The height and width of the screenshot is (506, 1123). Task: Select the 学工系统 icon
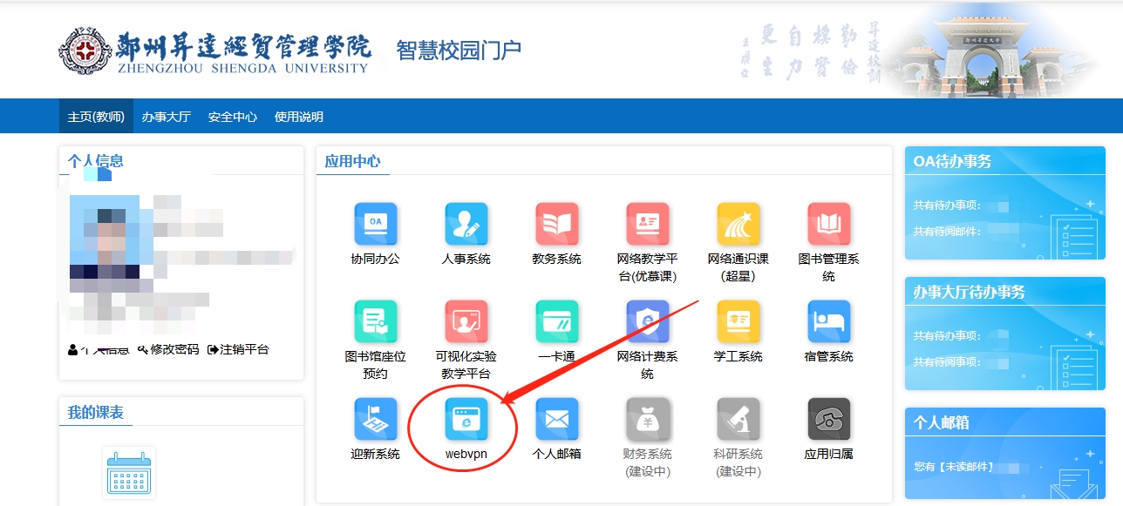click(x=738, y=322)
